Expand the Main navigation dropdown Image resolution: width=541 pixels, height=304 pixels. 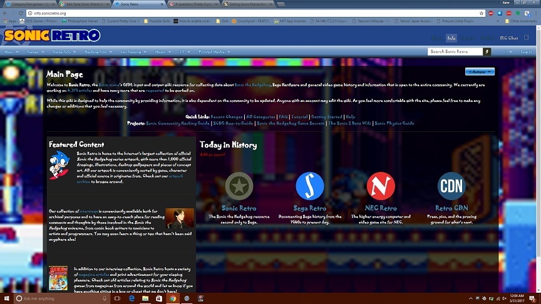pyautogui.click(x=11, y=52)
